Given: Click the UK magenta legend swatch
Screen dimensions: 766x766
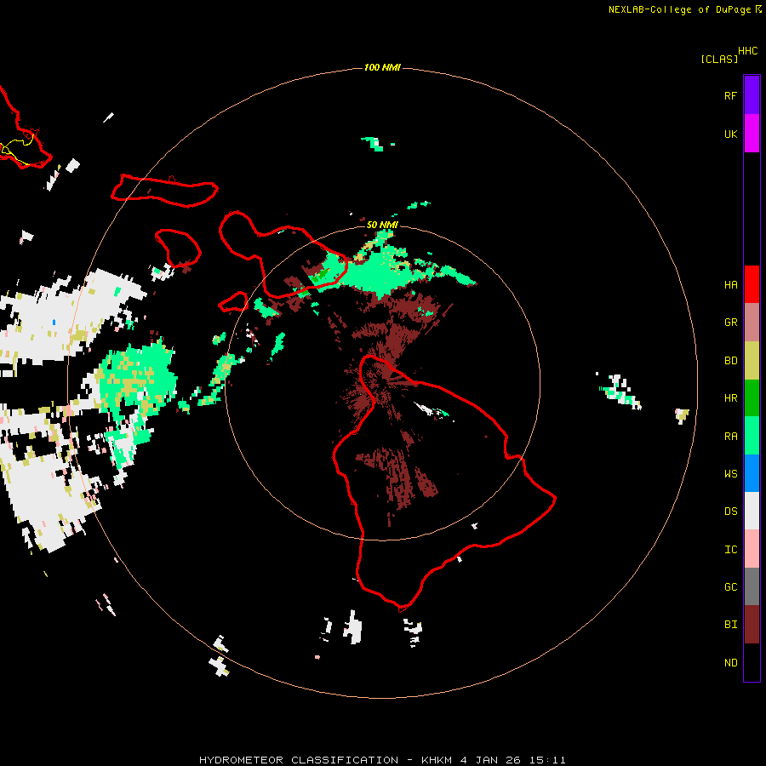Looking at the screenshot, I should [752, 134].
